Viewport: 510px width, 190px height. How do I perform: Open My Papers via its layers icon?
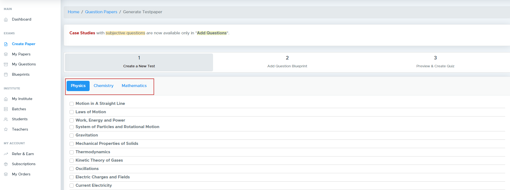(x=6, y=54)
